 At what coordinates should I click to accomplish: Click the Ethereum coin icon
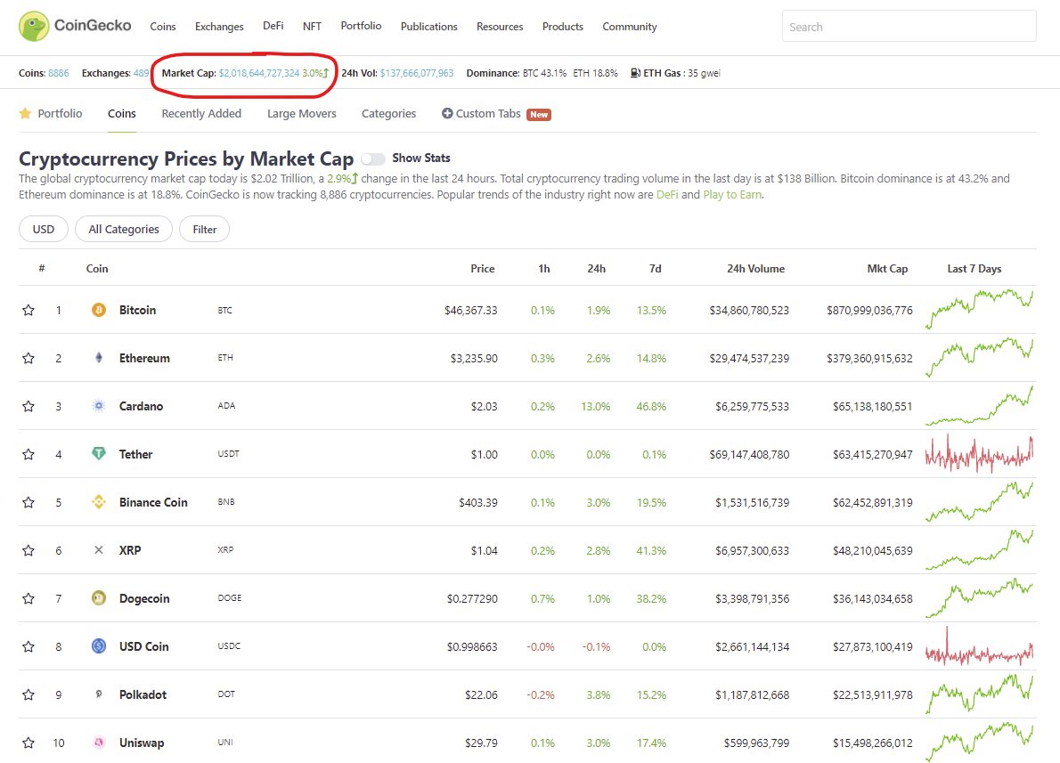99,358
